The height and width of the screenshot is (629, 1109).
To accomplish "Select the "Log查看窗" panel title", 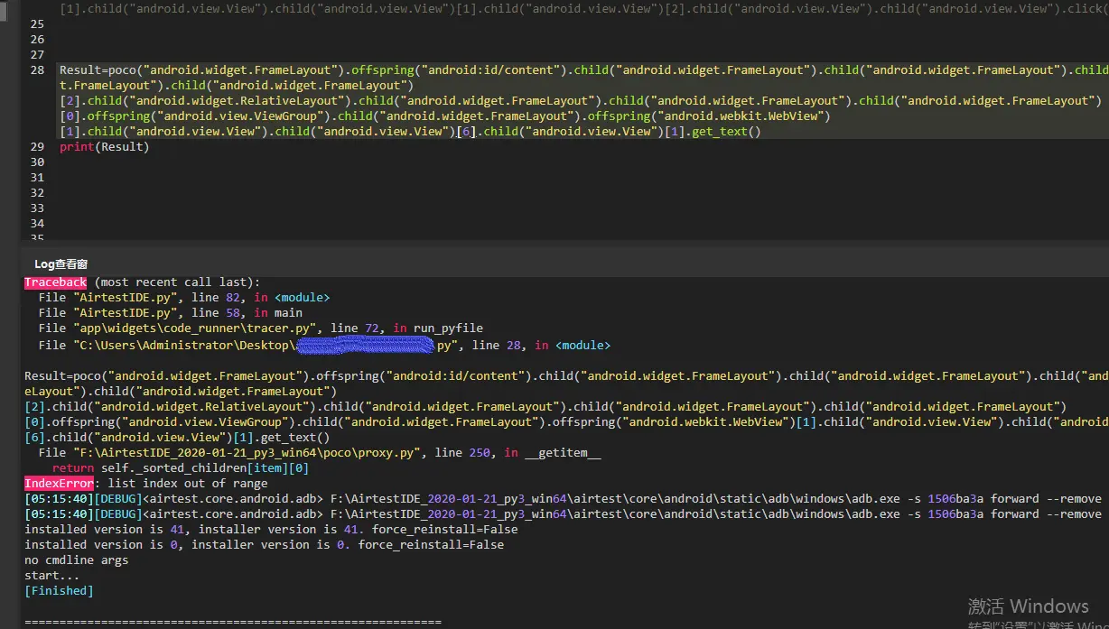I will [61, 264].
